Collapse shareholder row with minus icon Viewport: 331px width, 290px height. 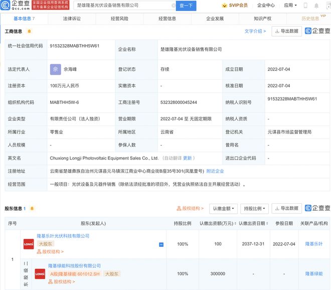pos(161,244)
